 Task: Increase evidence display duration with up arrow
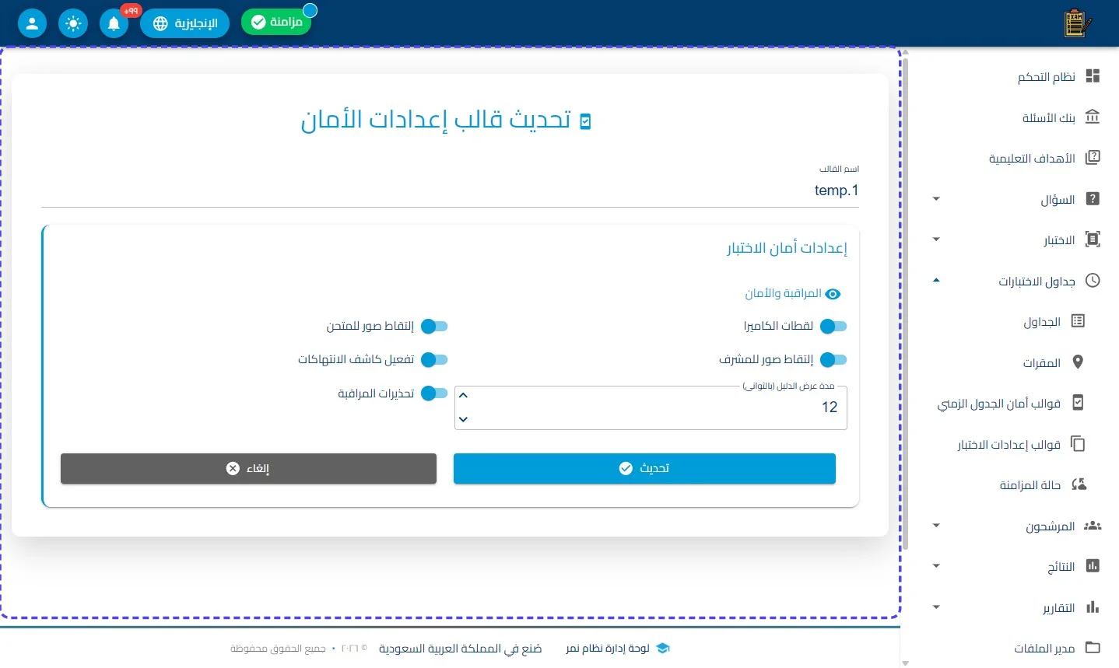463,396
